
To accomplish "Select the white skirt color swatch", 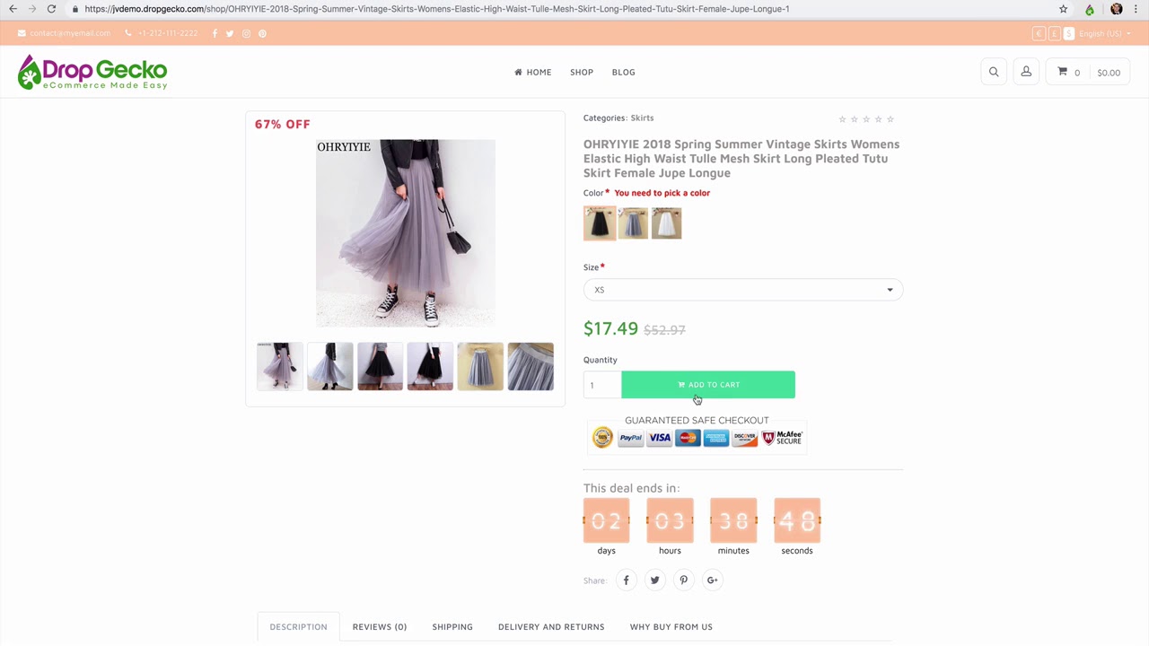I will pyautogui.click(x=666, y=223).
